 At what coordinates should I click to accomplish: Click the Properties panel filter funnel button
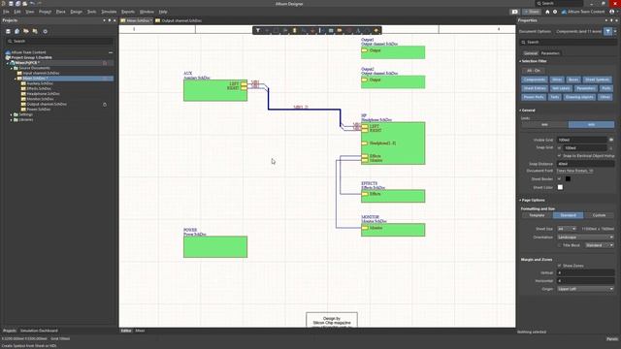coord(608,31)
